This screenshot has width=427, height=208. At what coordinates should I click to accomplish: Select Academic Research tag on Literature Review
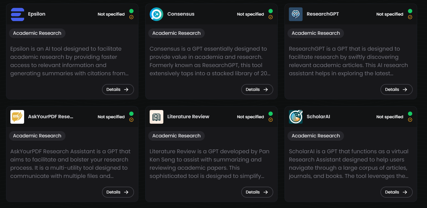[x=177, y=136]
